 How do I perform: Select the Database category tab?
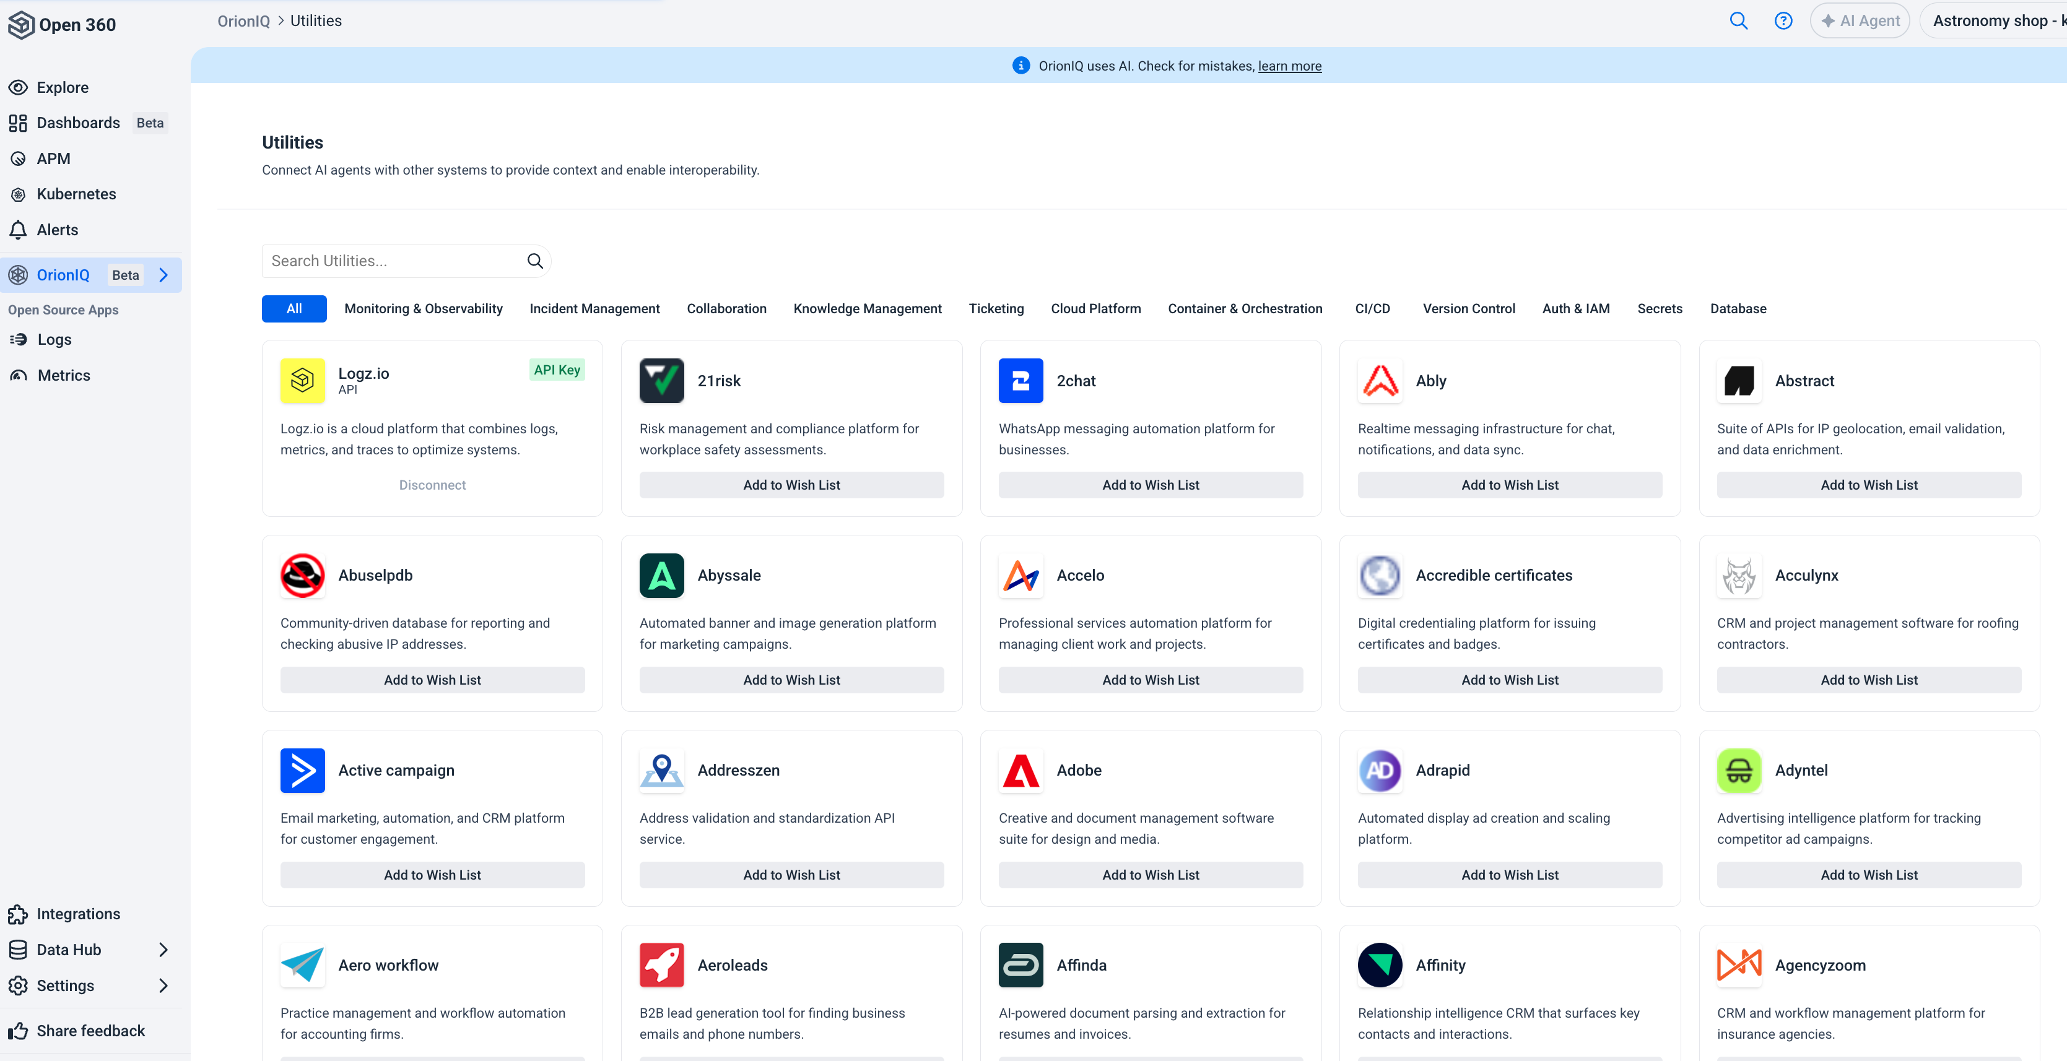click(1738, 309)
